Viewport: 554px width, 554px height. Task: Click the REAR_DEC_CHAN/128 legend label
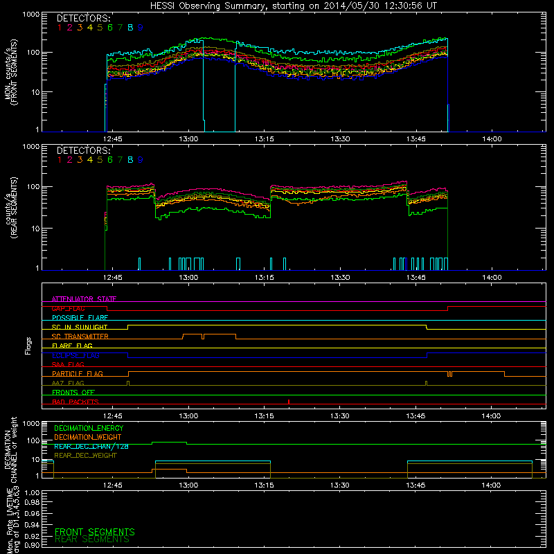91,447
